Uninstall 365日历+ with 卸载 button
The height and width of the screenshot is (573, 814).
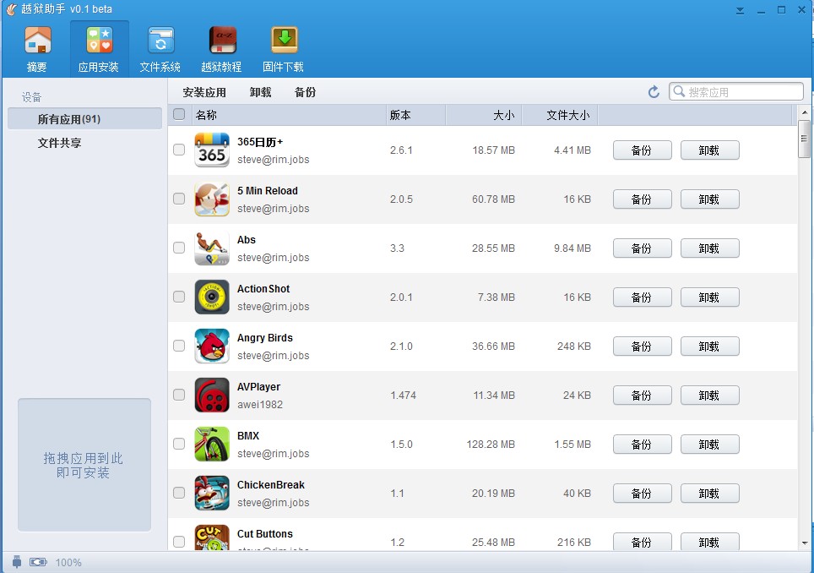click(x=709, y=150)
